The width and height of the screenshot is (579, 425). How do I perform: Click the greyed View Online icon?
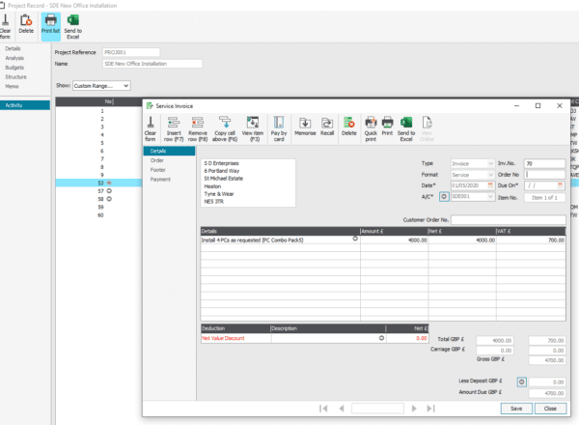(x=427, y=128)
